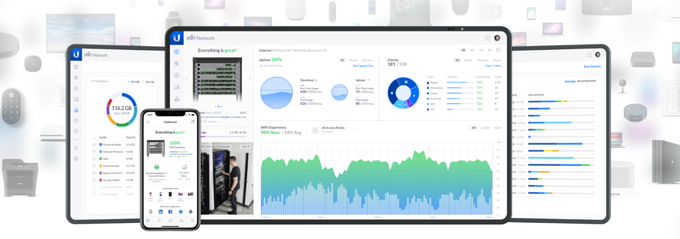Click Overview link on right tablet
The height and width of the screenshot is (239, 680).
click(x=570, y=81)
